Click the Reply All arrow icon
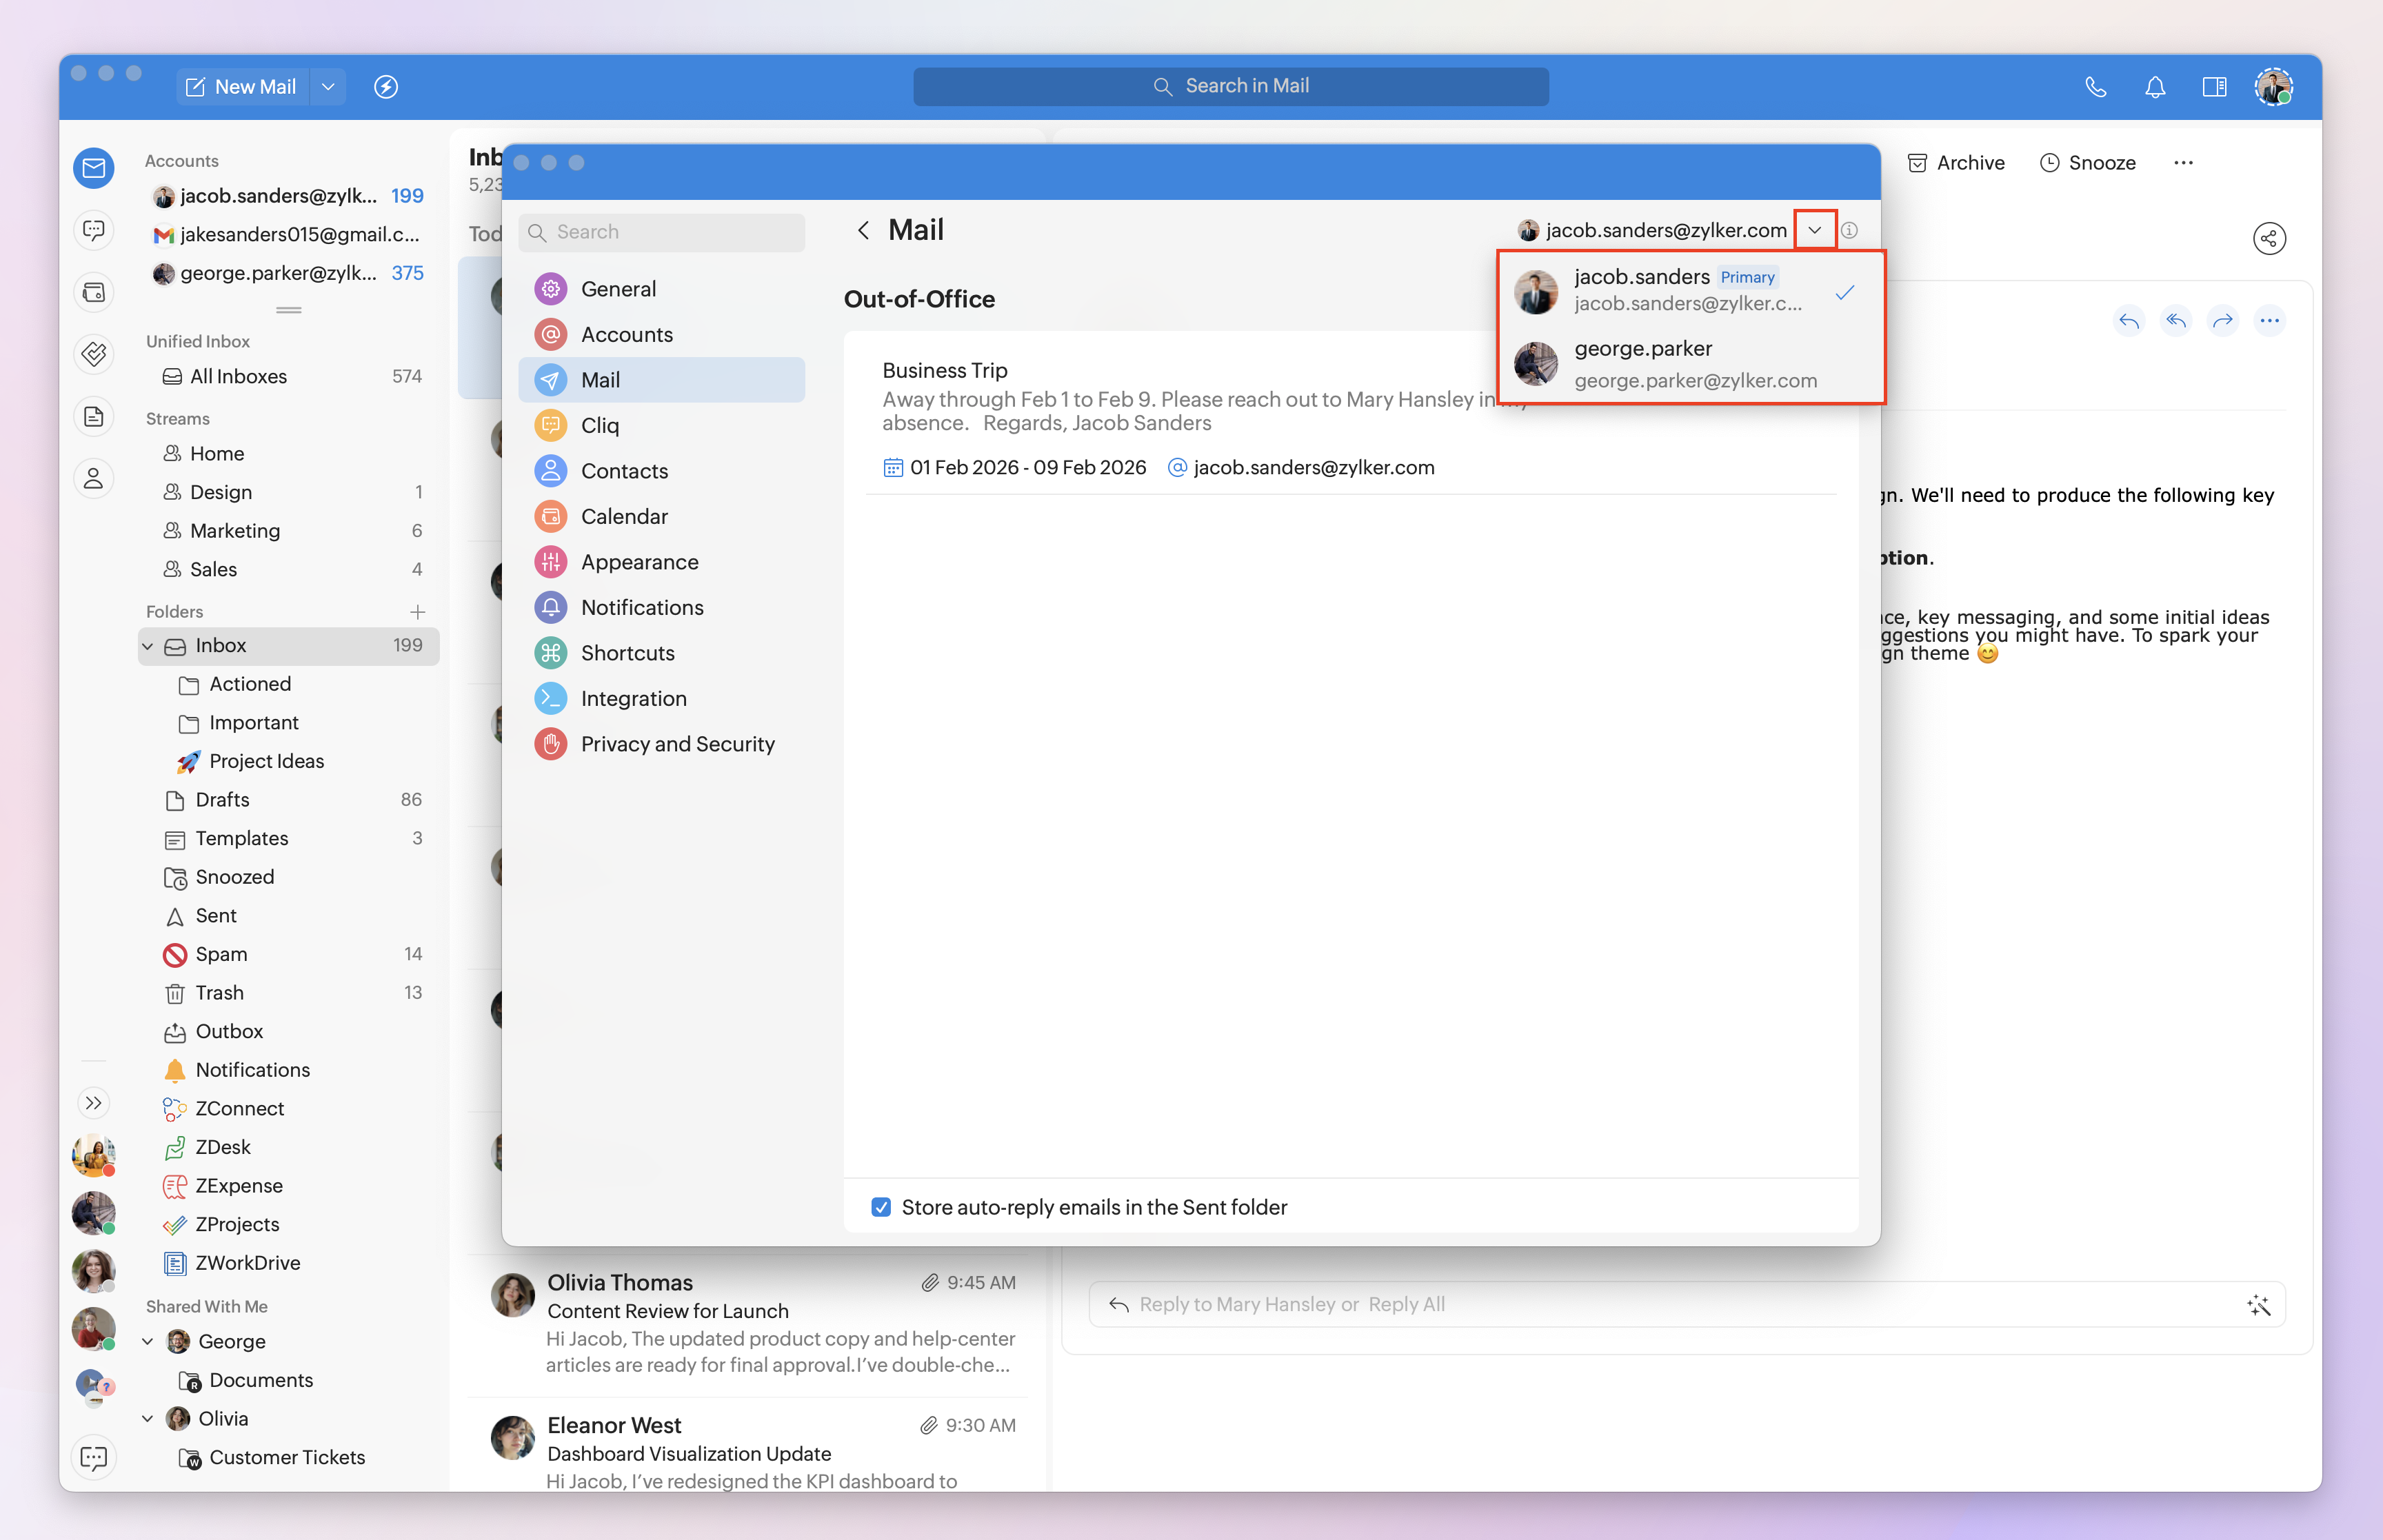The width and height of the screenshot is (2383, 1540). click(2175, 321)
